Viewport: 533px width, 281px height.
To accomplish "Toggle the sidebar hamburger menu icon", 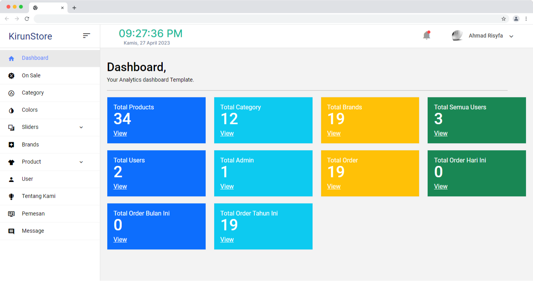I will (x=87, y=36).
